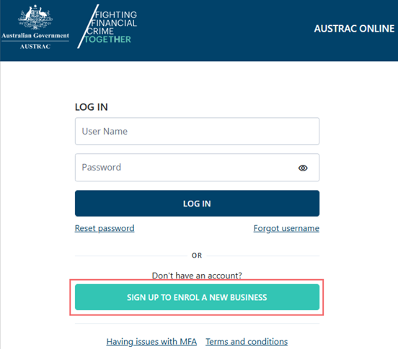
Task: Toggle password visibility with eye icon
Action: (x=303, y=168)
